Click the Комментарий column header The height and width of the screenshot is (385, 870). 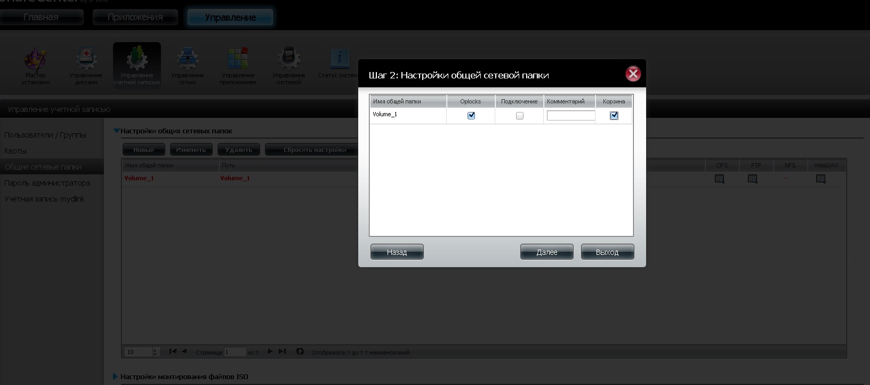point(569,101)
